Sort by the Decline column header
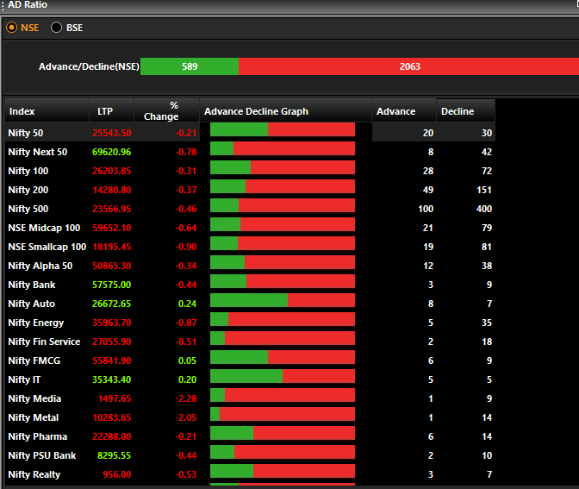The width and height of the screenshot is (579, 489). pyautogui.click(x=465, y=110)
